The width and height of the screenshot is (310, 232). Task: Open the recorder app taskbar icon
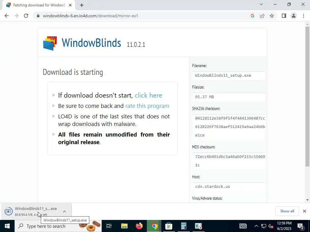(198, 226)
